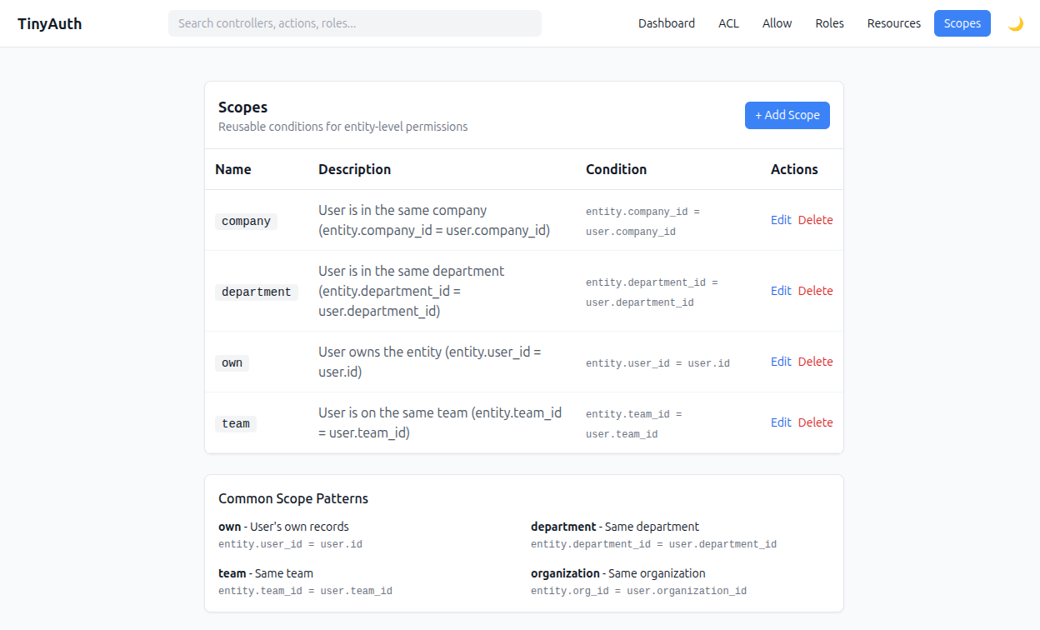Click the pattern code 'entity.org_id = user.organization_id'
This screenshot has height=630, width=1040.
pyautogui.click(x=638, y=591)
